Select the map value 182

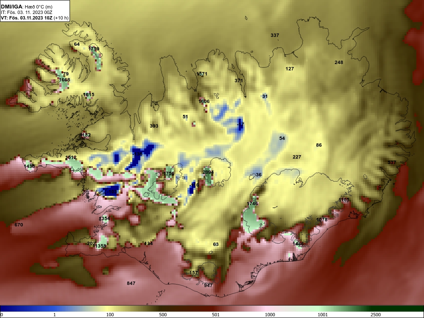pyautogui.click(x=86, y=135)
